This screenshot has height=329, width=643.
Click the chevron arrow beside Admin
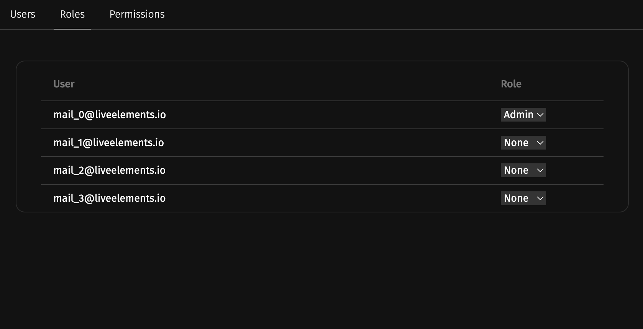(540, 115)
